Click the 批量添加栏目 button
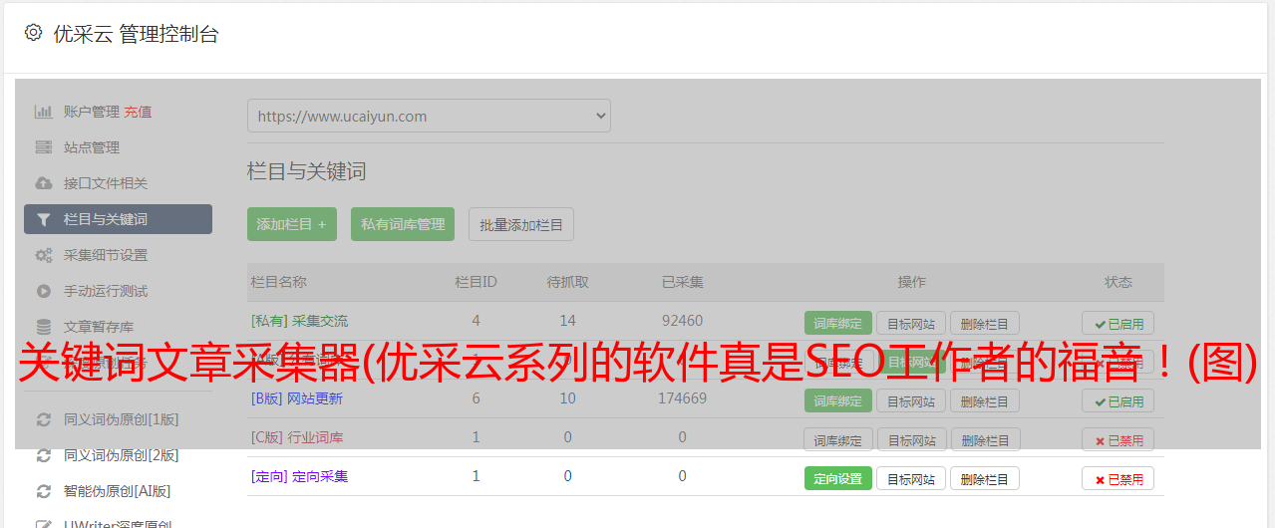This screenshot has height=528, width=1275. tap(521, 224)
